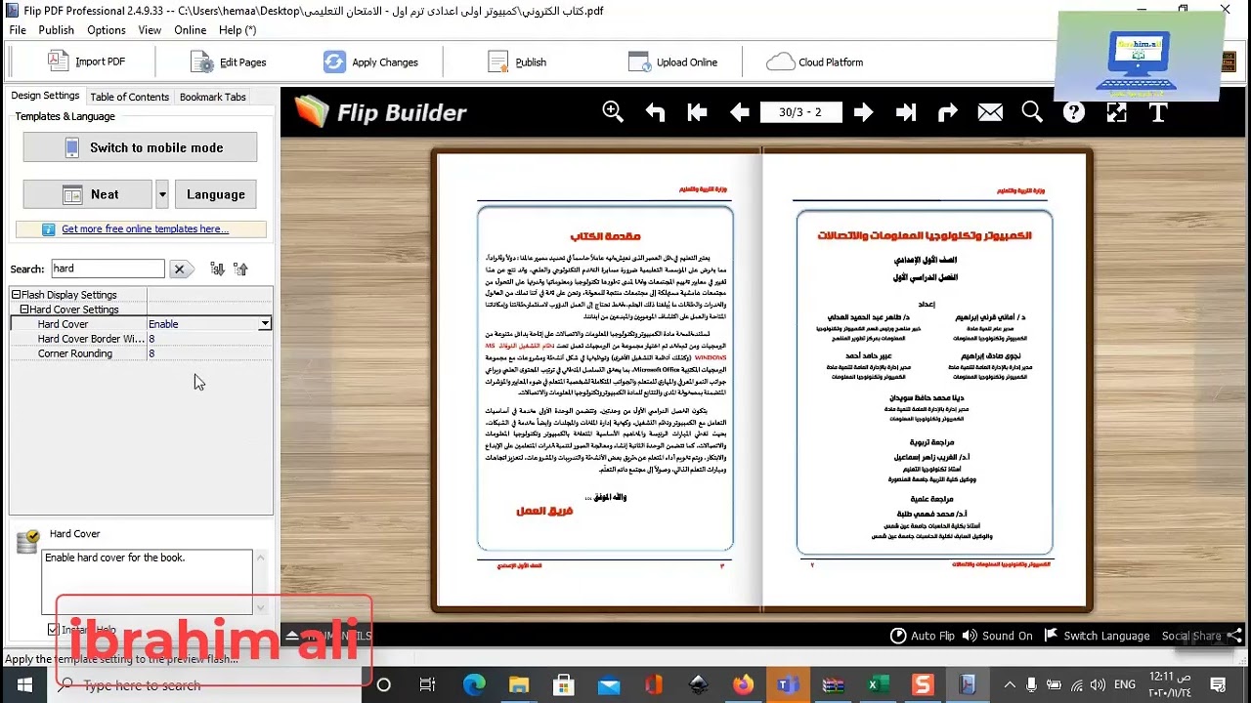Select the Hard Cover Border Width row
The width and height of the screenshot is (1251, 703).
click(x=140, y=339)
